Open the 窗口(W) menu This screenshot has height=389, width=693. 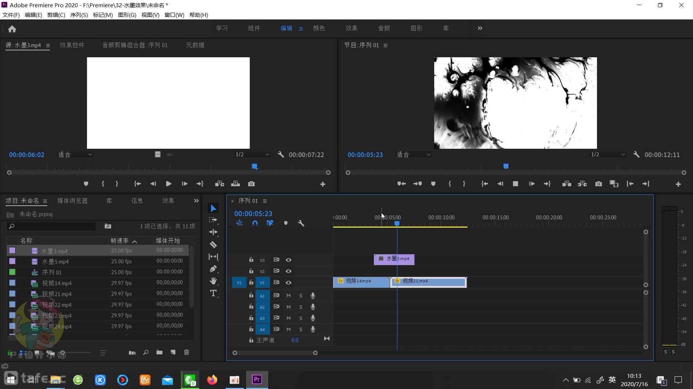(174, 15)
